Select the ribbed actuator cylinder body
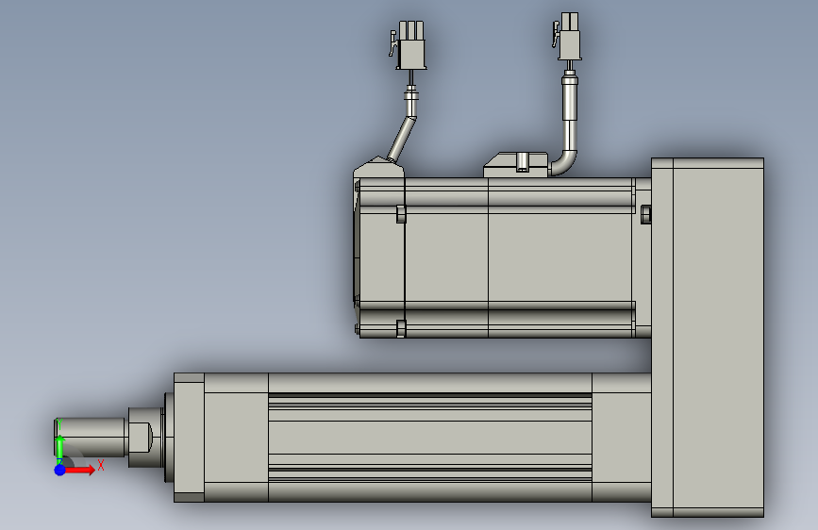This screenshot has width=818, height=530. coord(429,438)
